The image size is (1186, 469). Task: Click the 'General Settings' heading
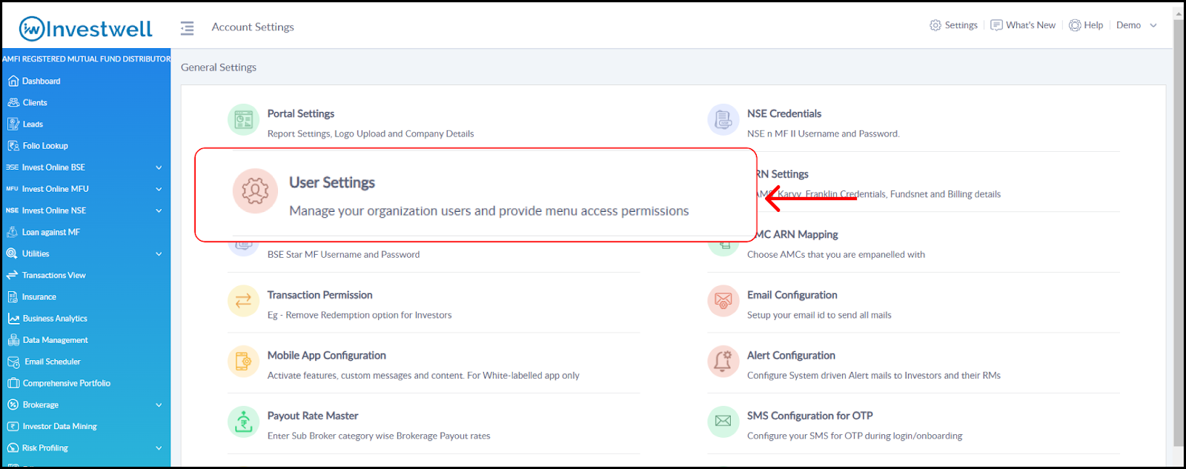click(x=219, y=67)
